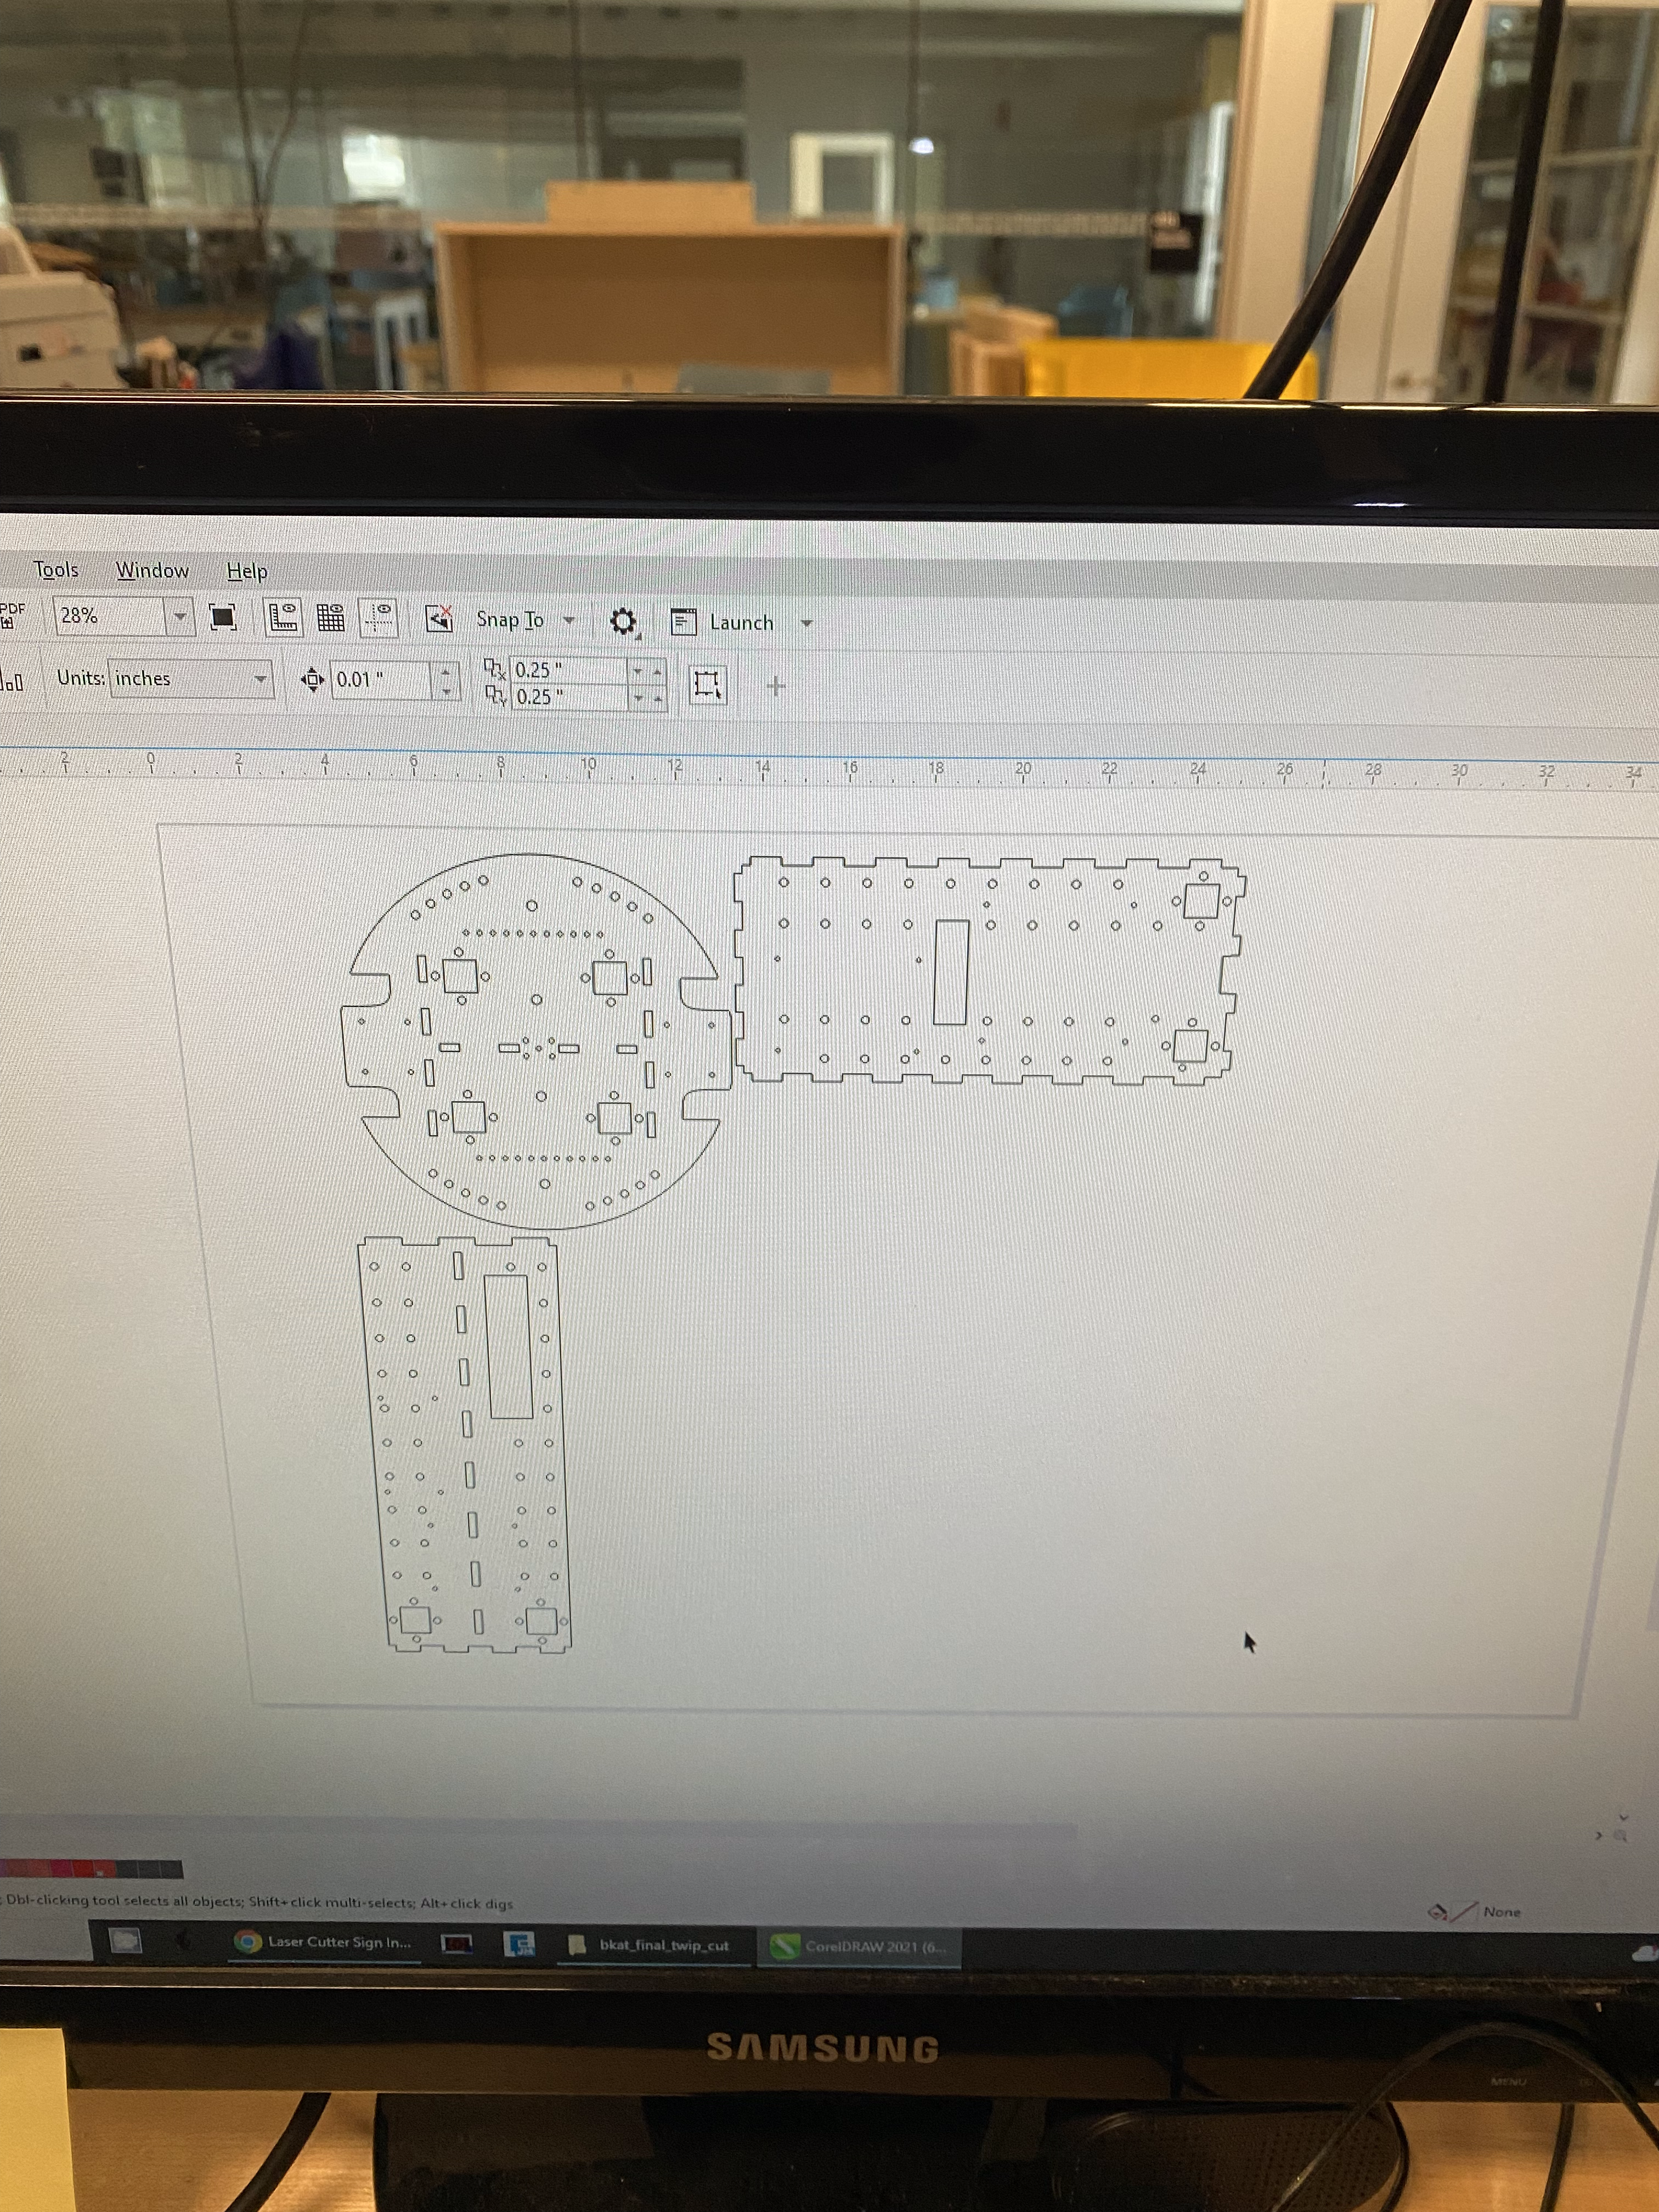Viewport: 1659px width, 2212px height.
Task: Toggle the Show grid button
Action: [331, 618]
